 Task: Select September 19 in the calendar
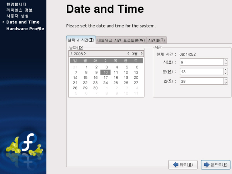click(x=126, y=78)
